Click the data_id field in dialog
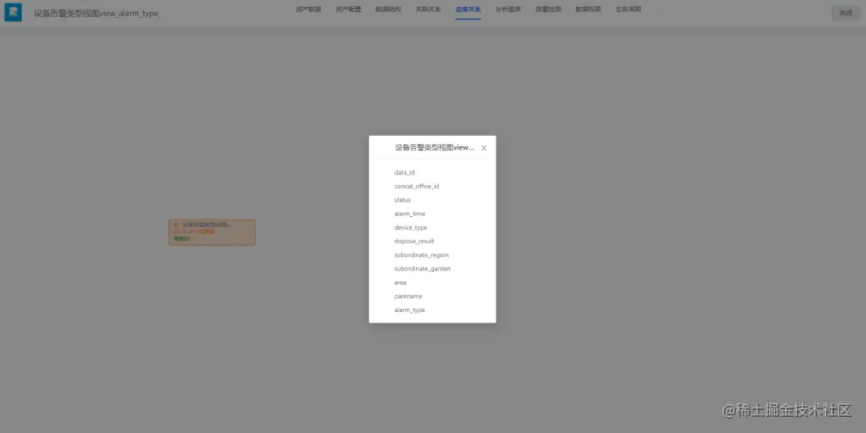The width and height of the screenshot is (866, 433). pos(404,173)
